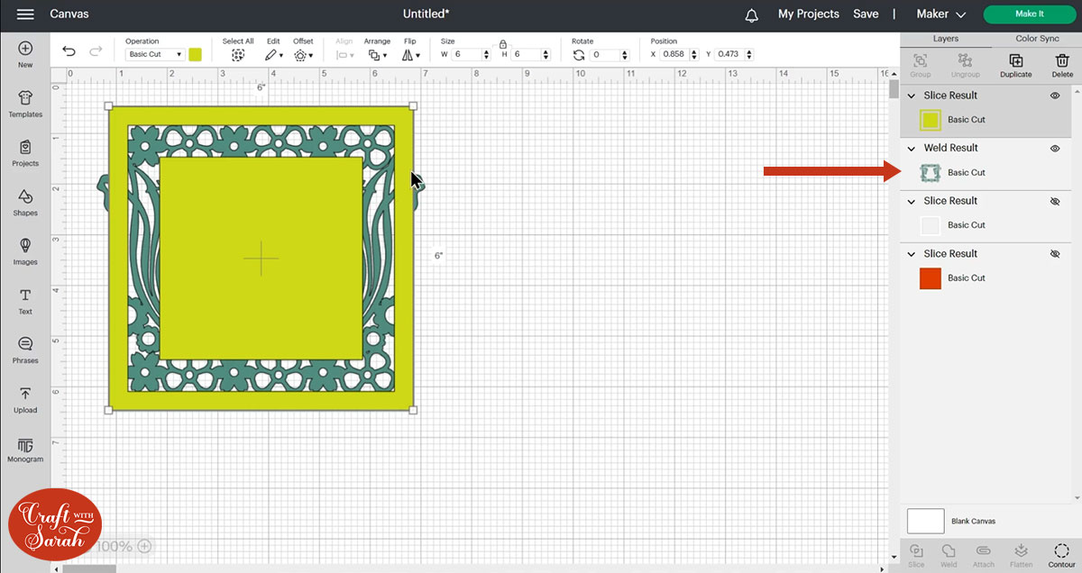Screen dimensions: 1082x573
Task: Open the Templates panel
Action: (x=25, y=104)
